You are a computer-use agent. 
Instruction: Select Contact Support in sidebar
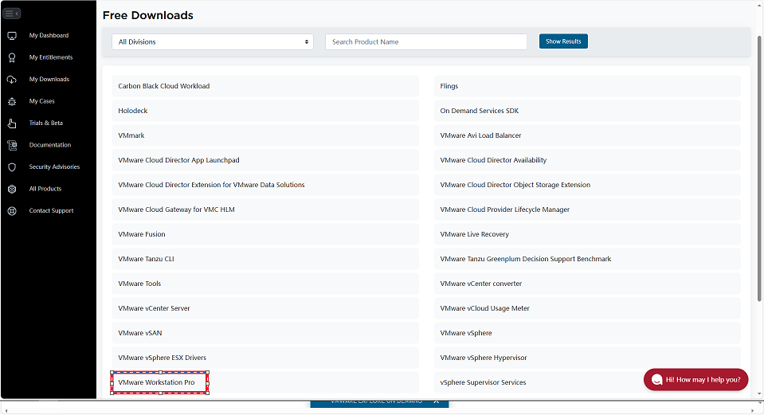click(51, 211)
